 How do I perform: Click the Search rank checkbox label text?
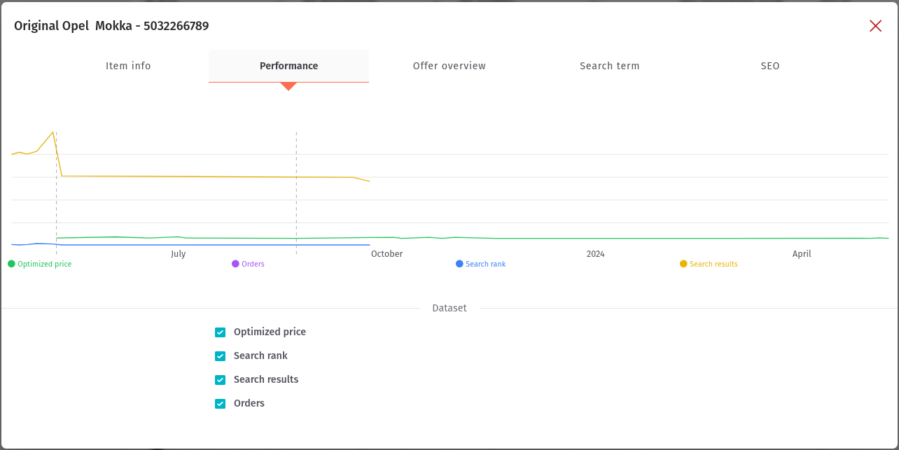(260, 356)
